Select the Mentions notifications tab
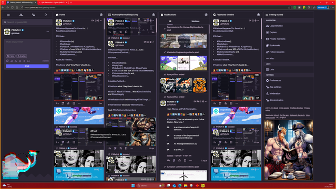 click(195, 21)
